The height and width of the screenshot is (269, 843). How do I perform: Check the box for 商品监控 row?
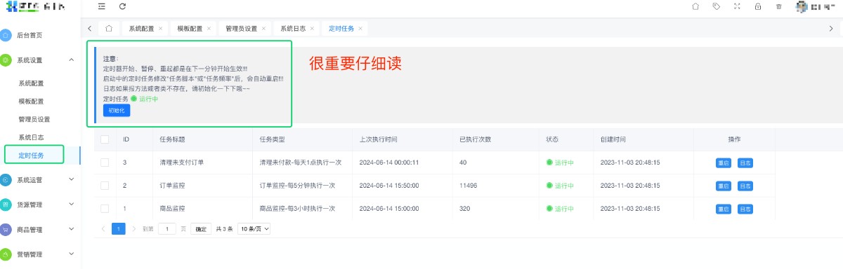tap(105, 209)
